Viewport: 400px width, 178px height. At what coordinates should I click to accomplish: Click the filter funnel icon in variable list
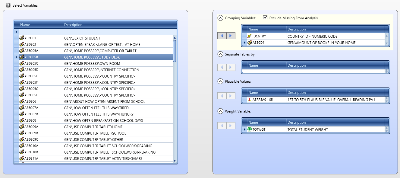(16, 32)
